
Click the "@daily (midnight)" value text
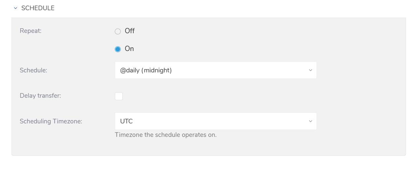146,70
